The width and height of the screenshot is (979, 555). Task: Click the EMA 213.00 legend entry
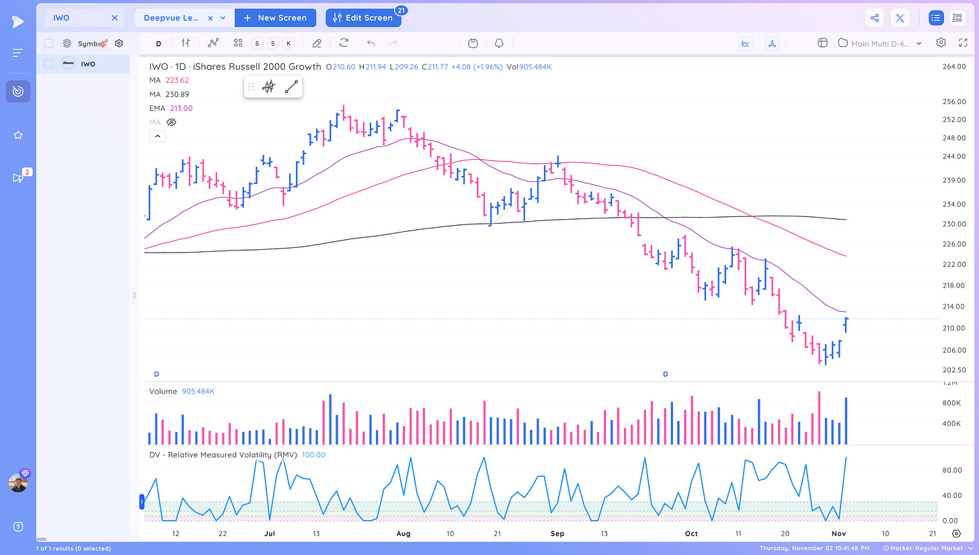pos(171,108)
